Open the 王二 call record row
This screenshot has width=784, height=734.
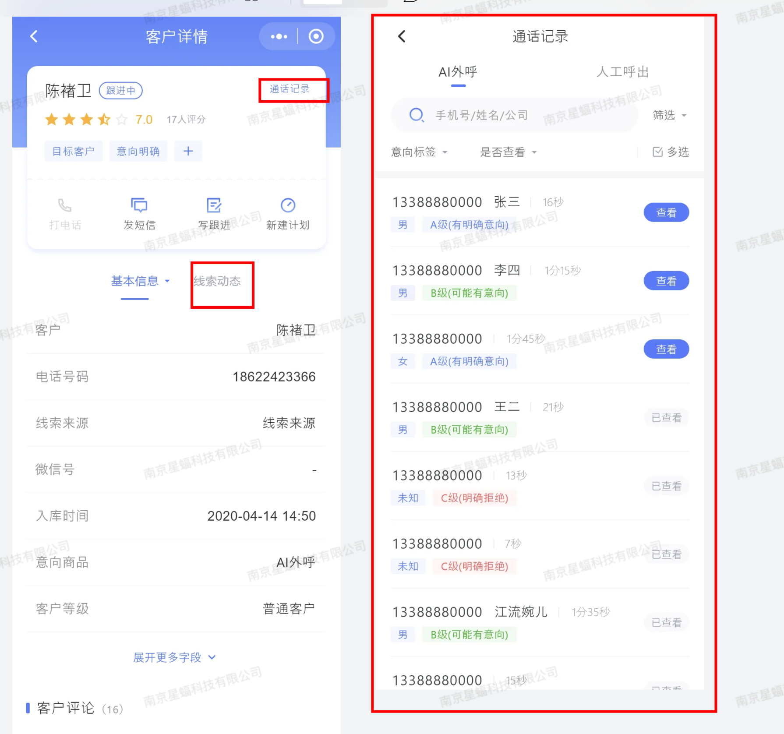pos(540,417)
